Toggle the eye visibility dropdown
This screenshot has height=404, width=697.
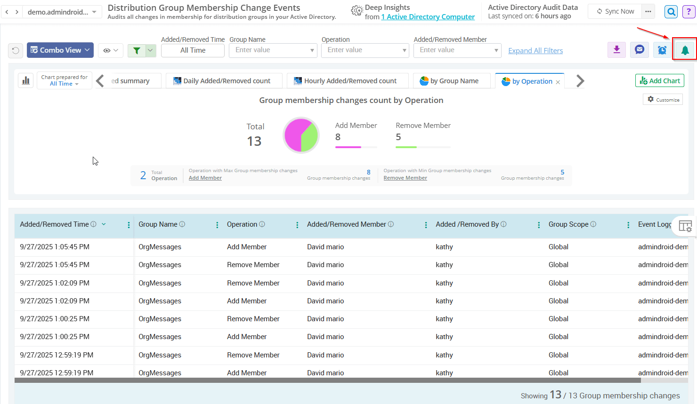111,50
